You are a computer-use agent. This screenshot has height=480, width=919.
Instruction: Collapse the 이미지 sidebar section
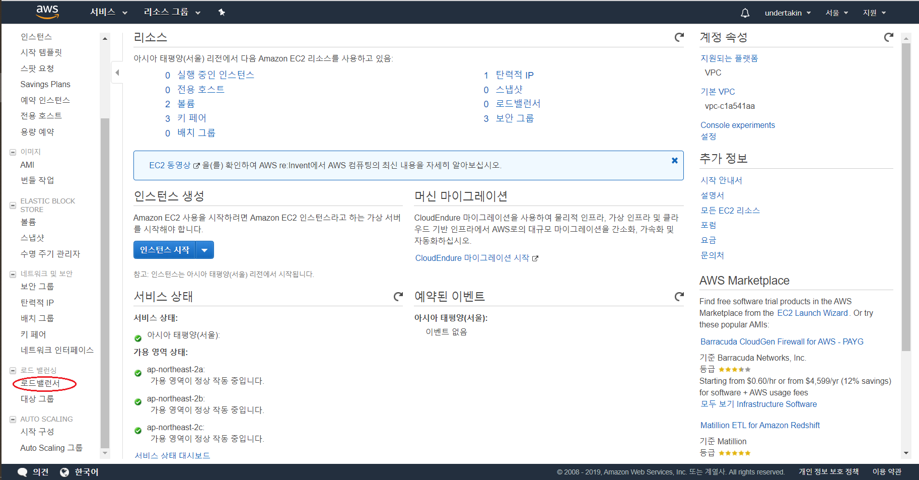click(x=13, y=152)
